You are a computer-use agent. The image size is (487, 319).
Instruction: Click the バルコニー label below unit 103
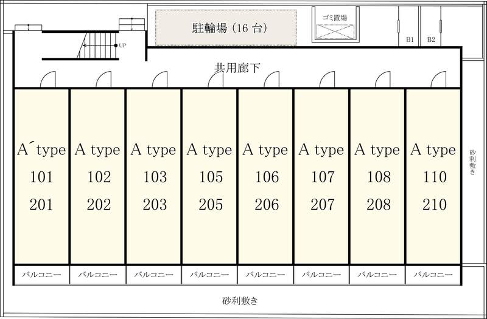[153, 275]
